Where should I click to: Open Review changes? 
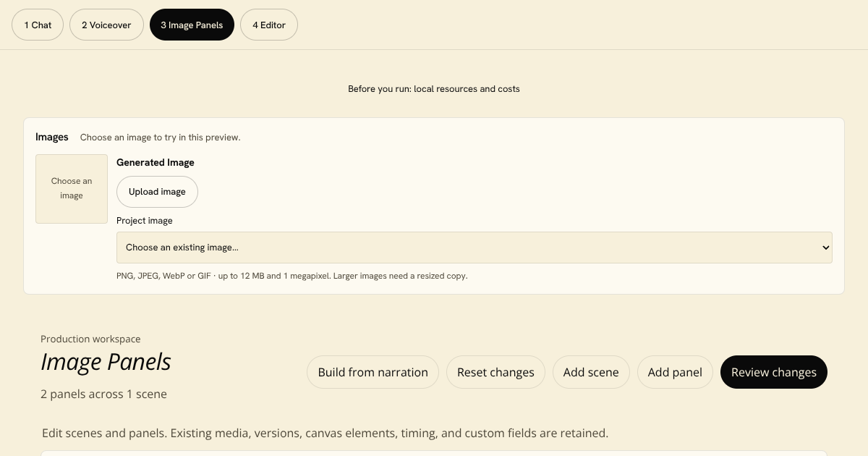pyautogui.click(x=774, y=372)
